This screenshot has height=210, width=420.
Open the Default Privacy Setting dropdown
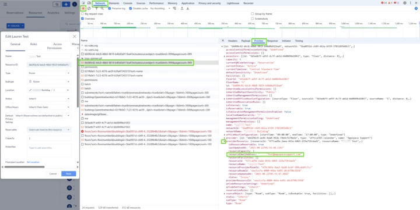pos(43,116)
